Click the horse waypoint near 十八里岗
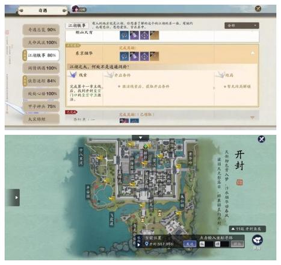This screenshot has width=281, height=265. [x=100, y=158]
